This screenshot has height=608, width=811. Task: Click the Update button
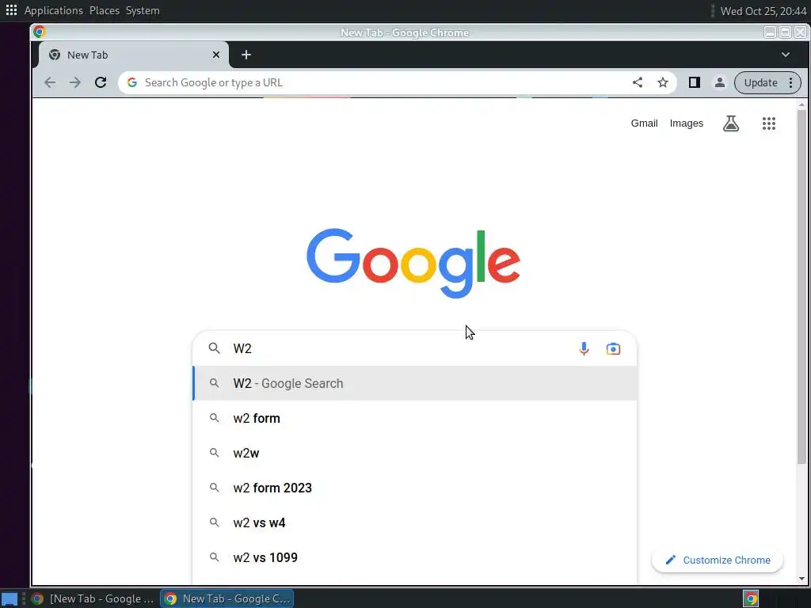pyautogui.click(x=761, y=82)
